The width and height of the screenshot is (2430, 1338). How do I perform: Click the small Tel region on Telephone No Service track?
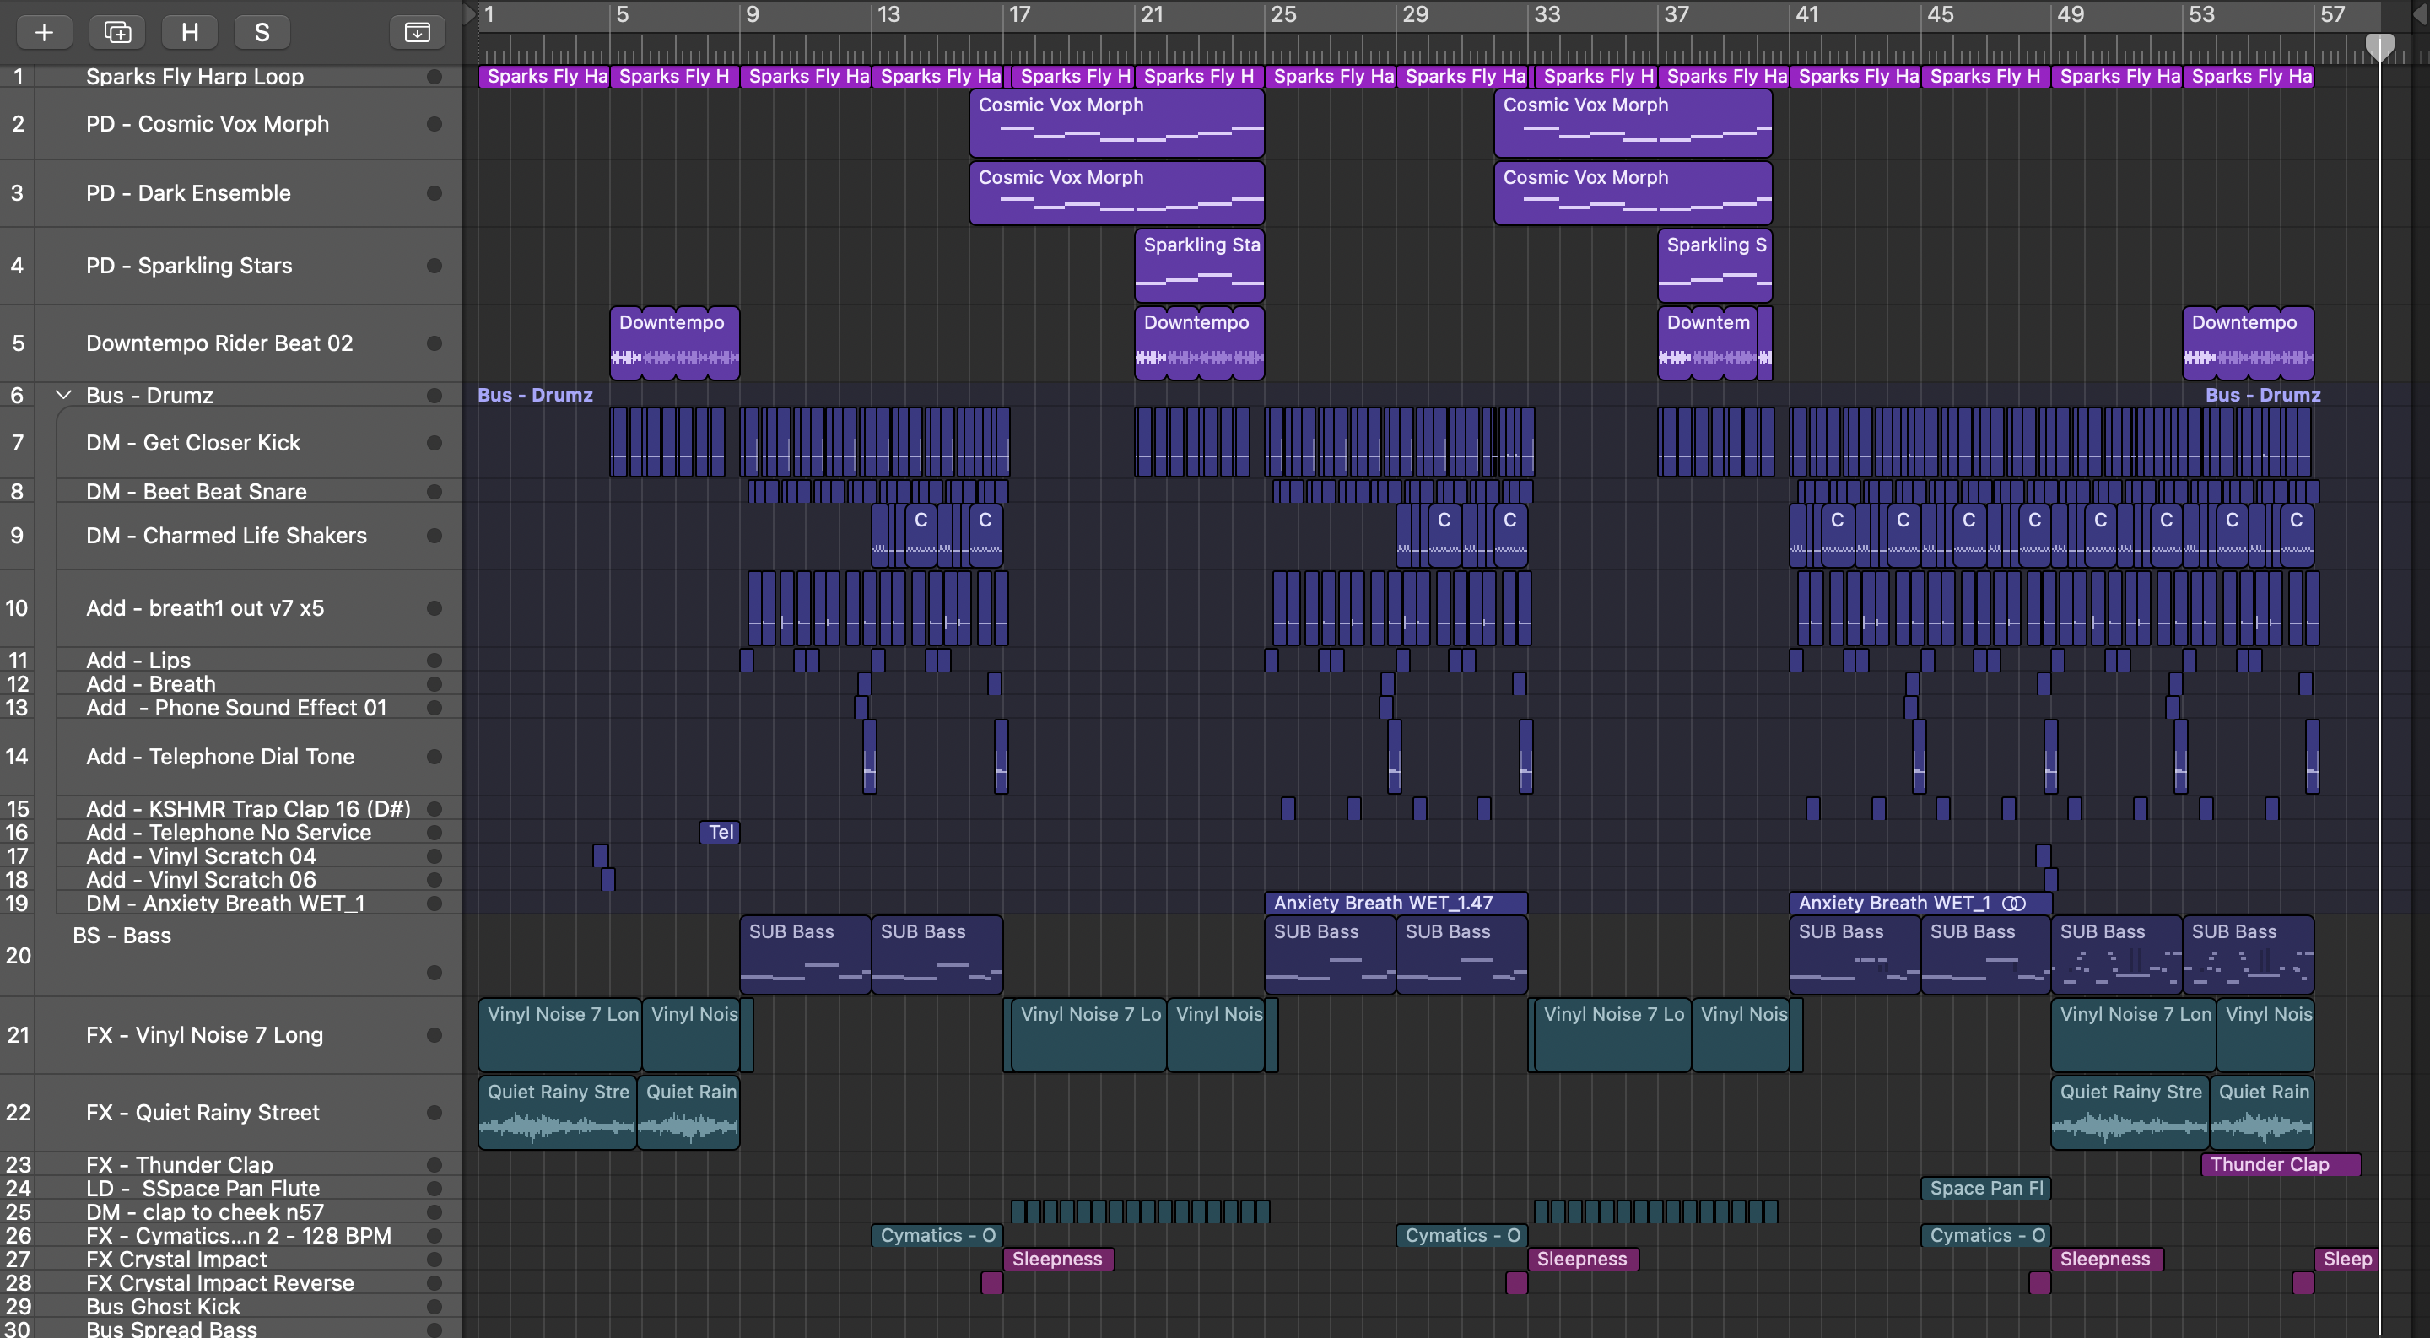(720, 832)
